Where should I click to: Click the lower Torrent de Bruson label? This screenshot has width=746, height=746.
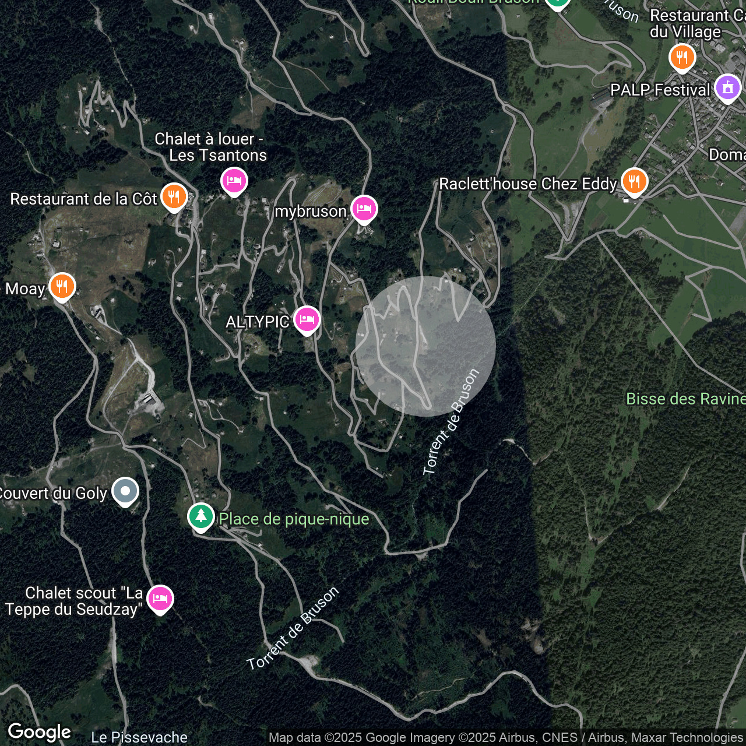coord(293,629)
